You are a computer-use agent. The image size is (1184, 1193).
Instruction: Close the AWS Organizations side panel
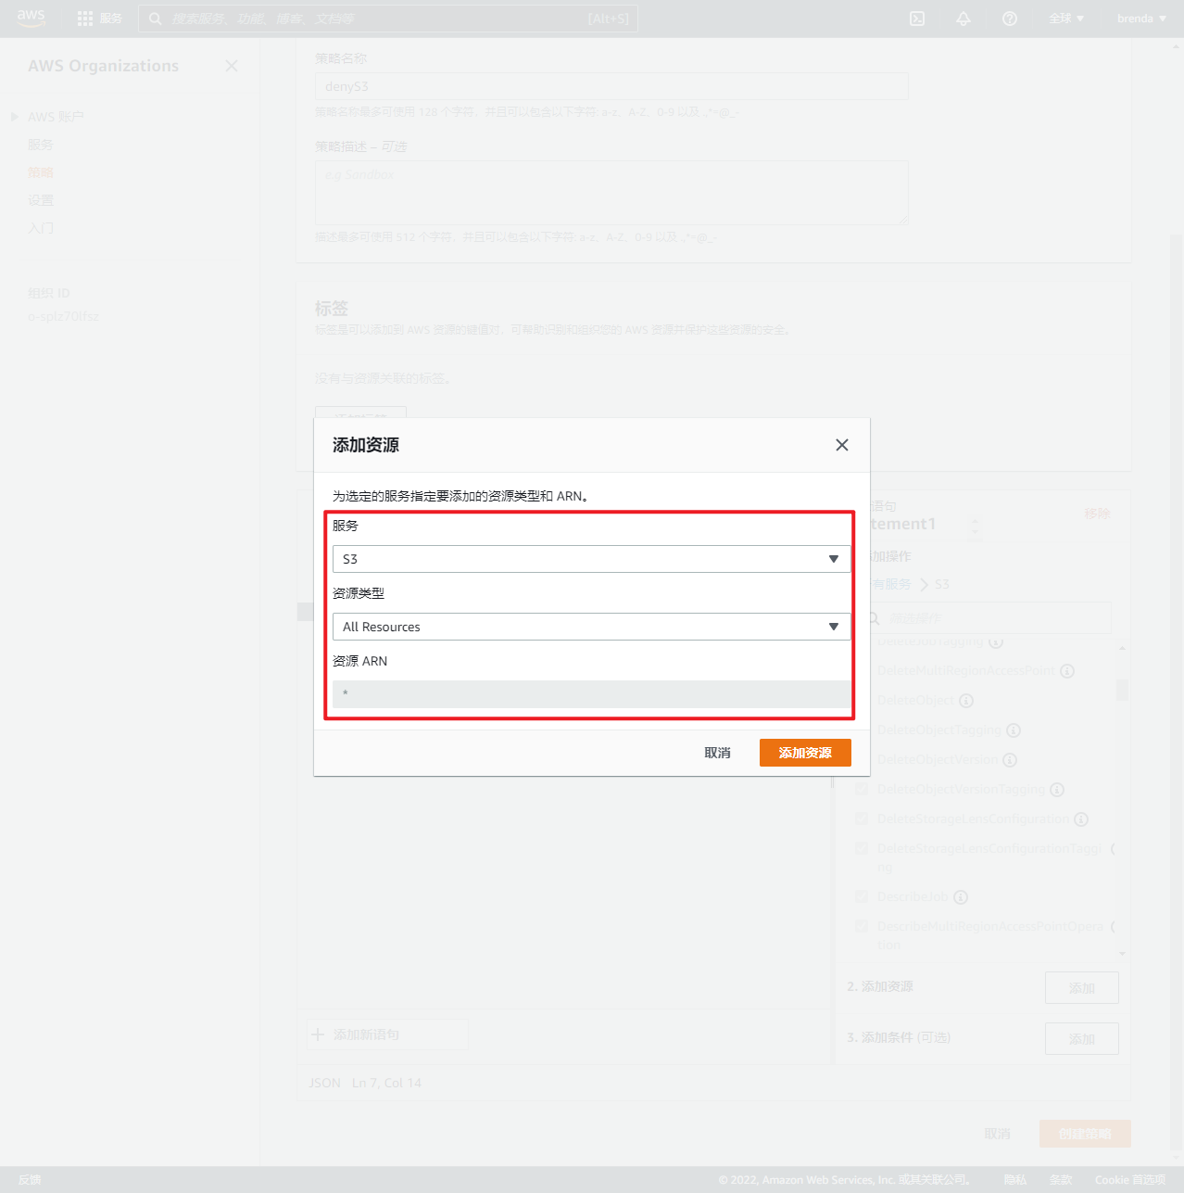click(x=232, y=66)
